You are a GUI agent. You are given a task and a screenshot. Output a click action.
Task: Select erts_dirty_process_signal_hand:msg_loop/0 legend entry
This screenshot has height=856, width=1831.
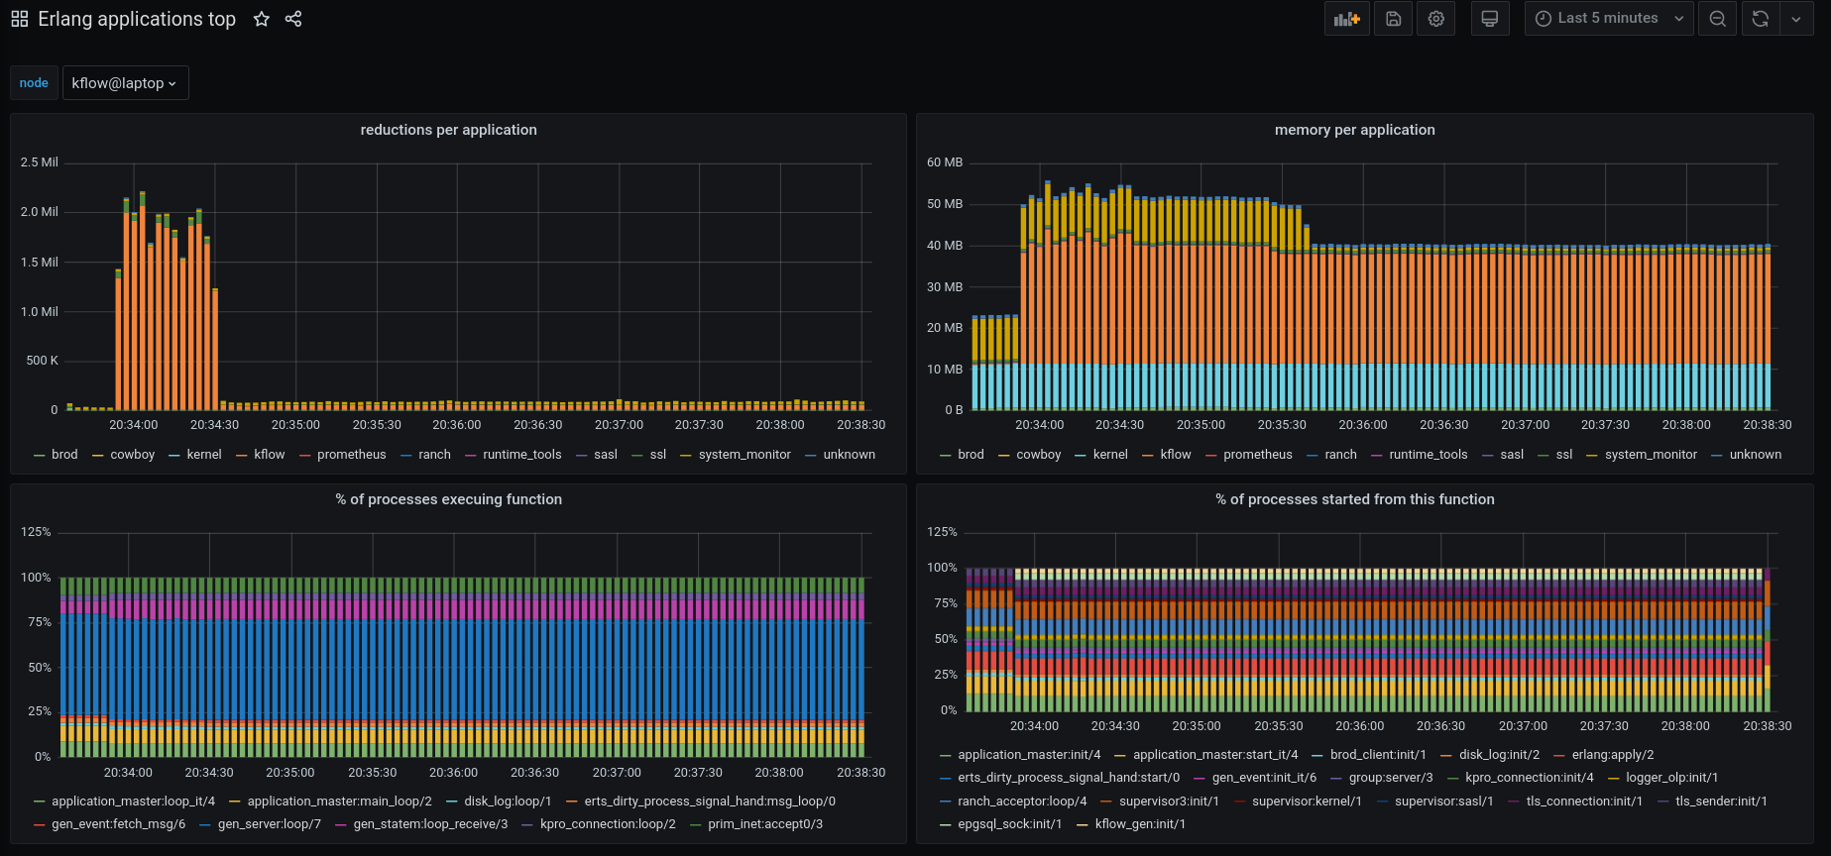pos(710,802)
